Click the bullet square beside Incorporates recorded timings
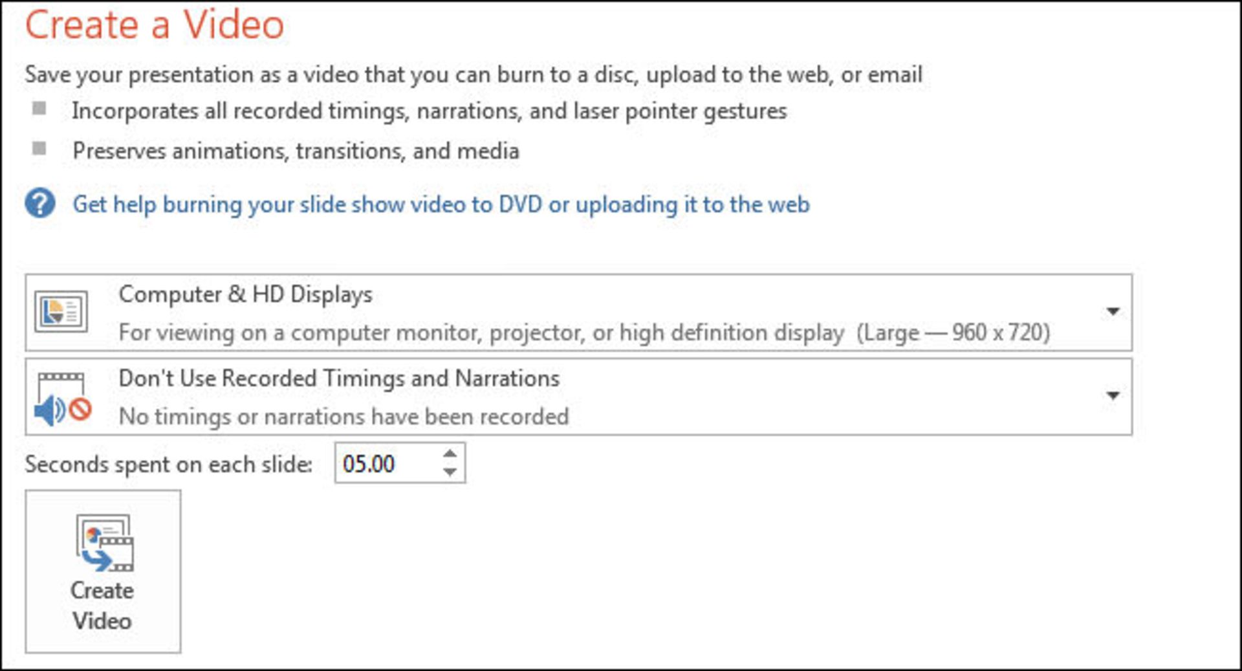The image size is (1242, 671). 39,109
